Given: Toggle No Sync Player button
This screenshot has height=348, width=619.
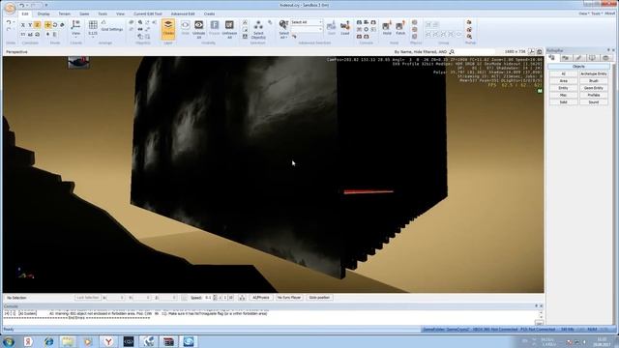Looking at the screenshot, I should (289, 298).
